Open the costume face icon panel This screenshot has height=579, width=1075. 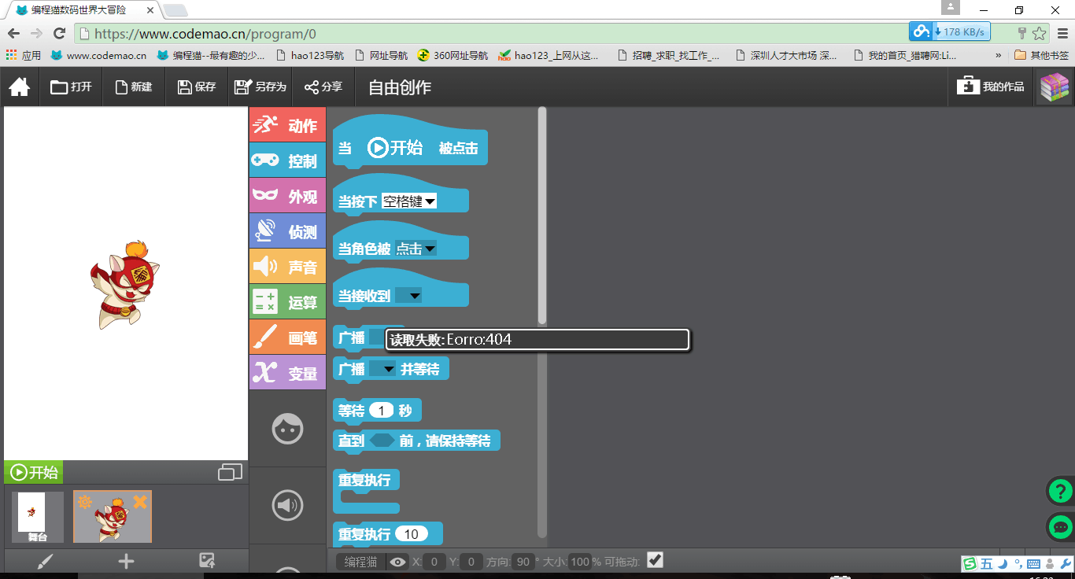point(287,430)
